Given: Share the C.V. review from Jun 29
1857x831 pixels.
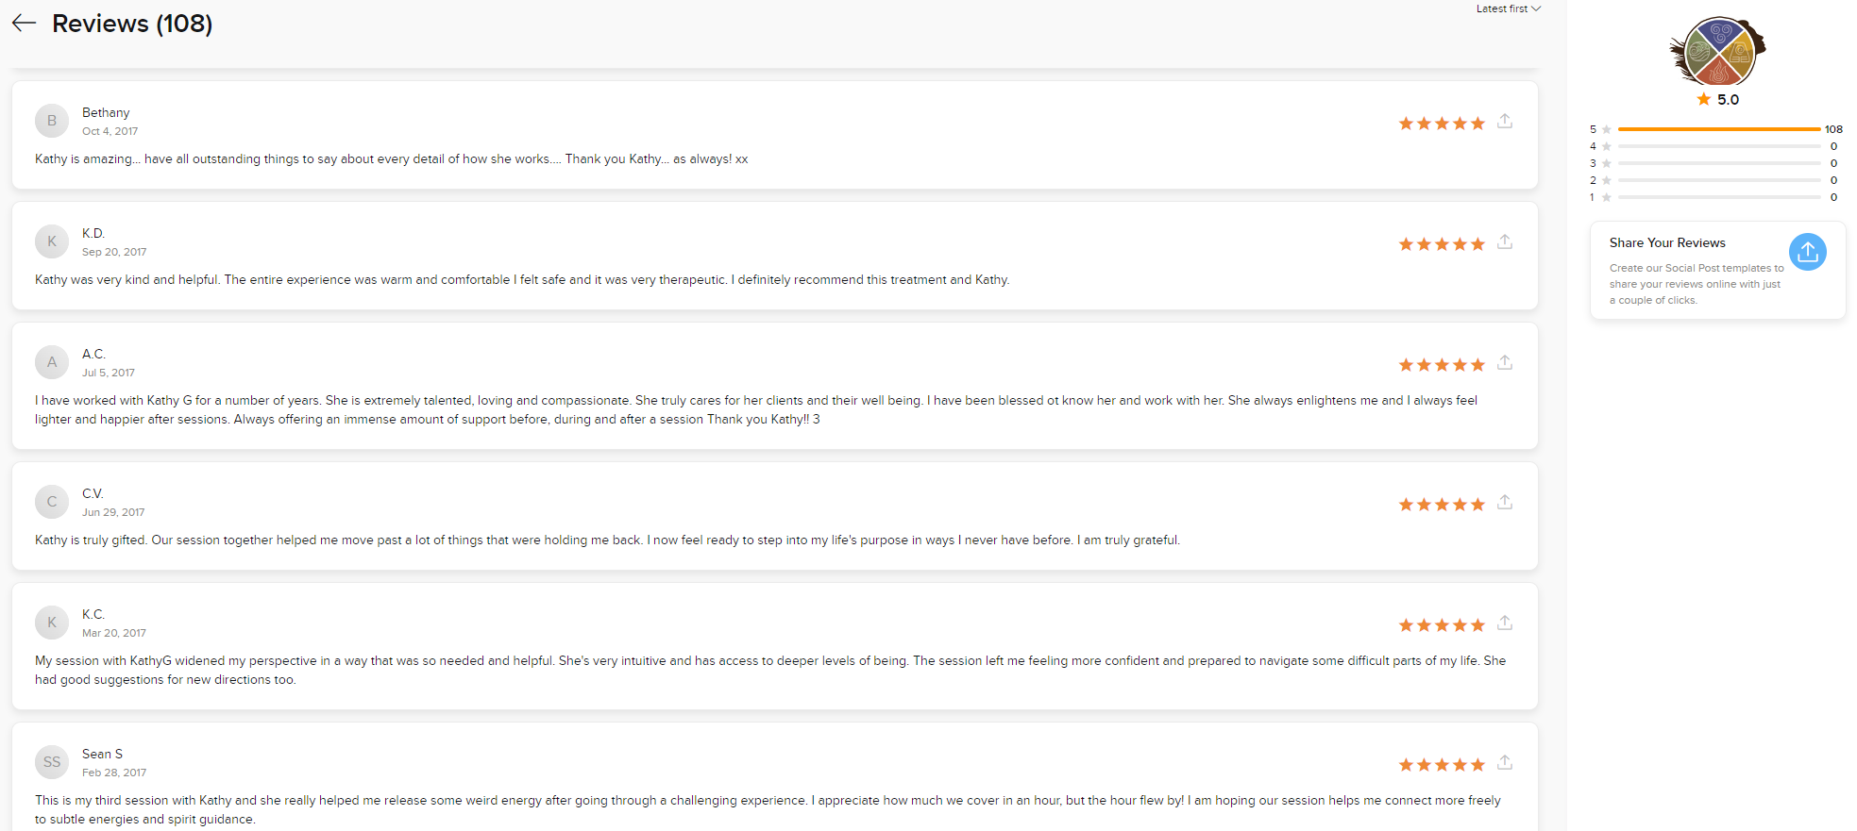Looking at the screenshot, I should [x=1505, y=503].
